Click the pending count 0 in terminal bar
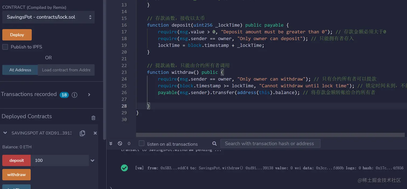Screen dimensions: 407x189 tap(129, 143)
